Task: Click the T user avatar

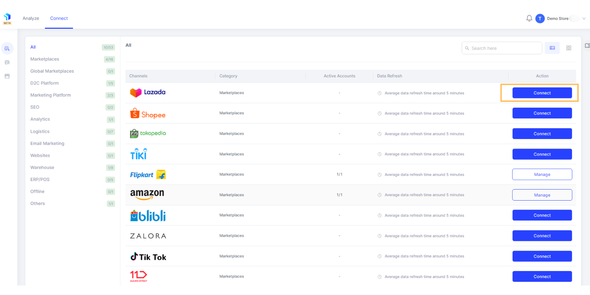Action: (x=540, y=18)
